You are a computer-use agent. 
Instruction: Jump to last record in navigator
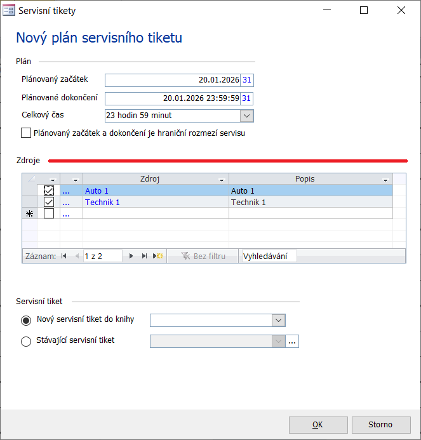pyautogui.click(x=144, y=257)
